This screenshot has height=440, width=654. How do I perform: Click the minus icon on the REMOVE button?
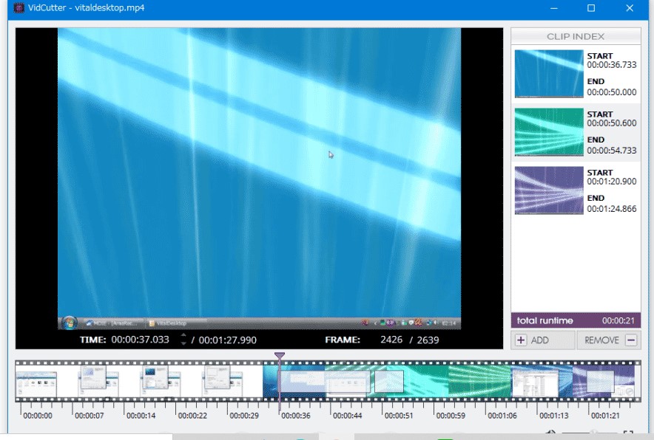(631, 340)
